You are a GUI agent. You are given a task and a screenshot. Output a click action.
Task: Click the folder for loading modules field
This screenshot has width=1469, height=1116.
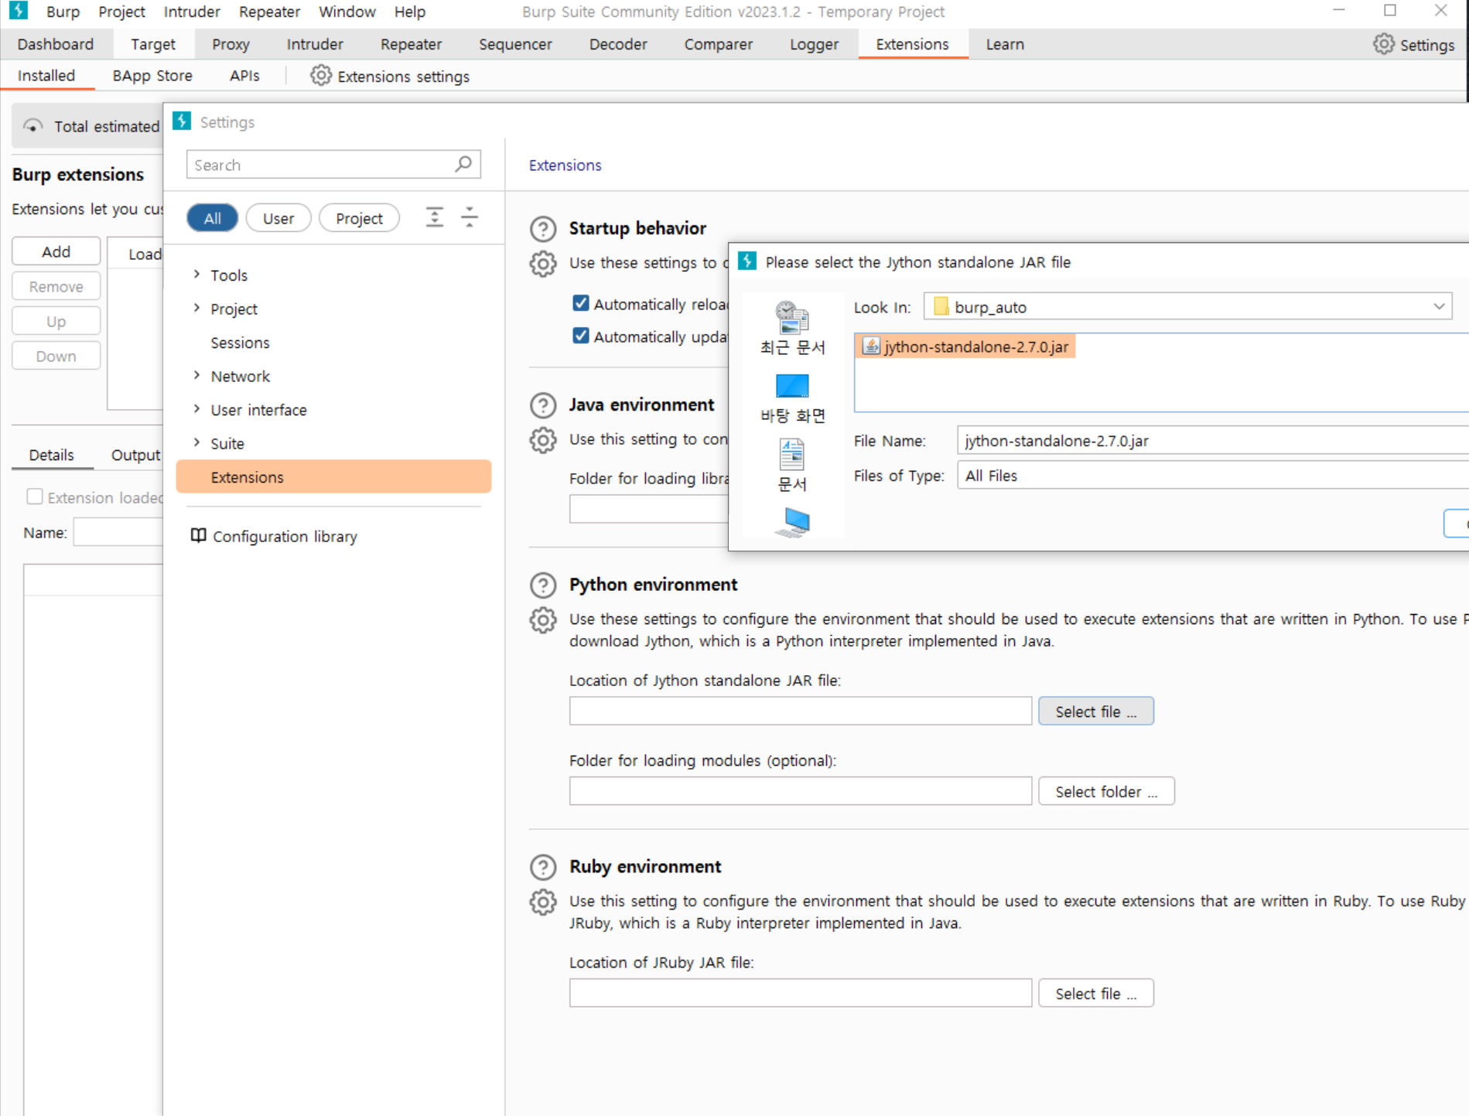(x=801, y=791)
